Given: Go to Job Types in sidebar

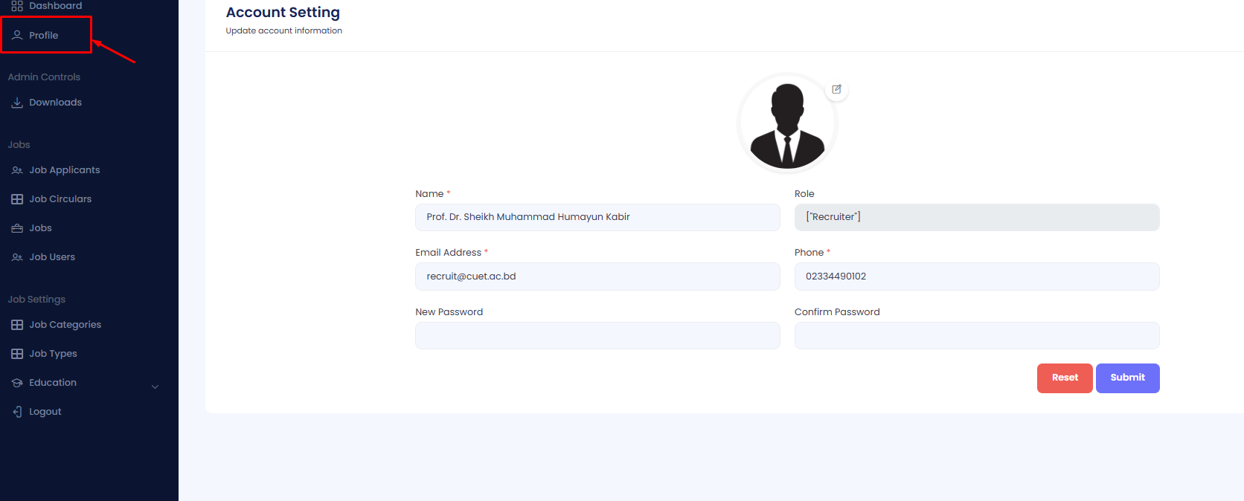Looking at the screenshot, I should coord(53,354).
